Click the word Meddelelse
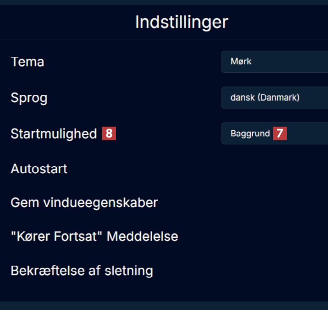This screenshot has width=328, height=310. click(x=142, y=236)
